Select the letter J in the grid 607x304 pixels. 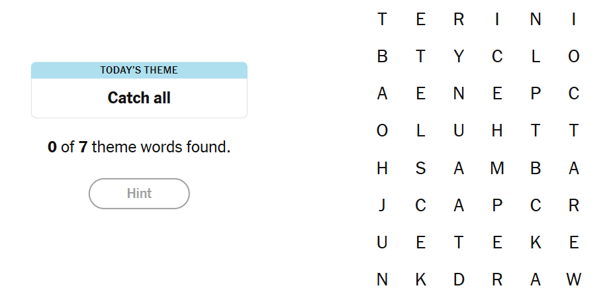click(382, 205)
